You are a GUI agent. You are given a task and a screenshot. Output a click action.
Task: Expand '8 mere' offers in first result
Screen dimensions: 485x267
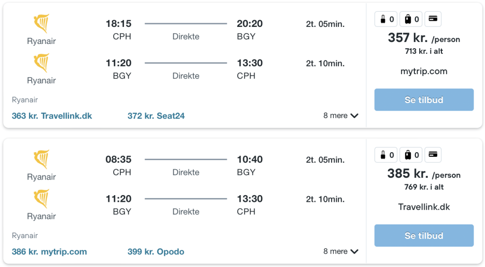pos(341,116)
